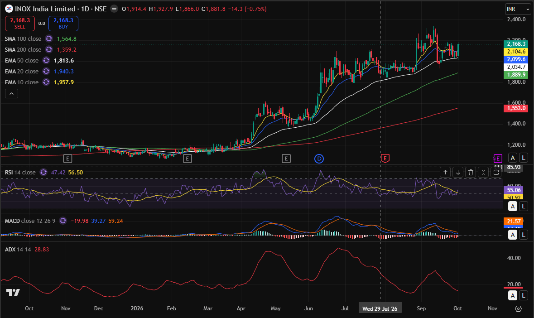The height and width of the screenshot is (318, 534).
Task: Click the SELL 2,168.3 button
Action: (x=20, y=24)
